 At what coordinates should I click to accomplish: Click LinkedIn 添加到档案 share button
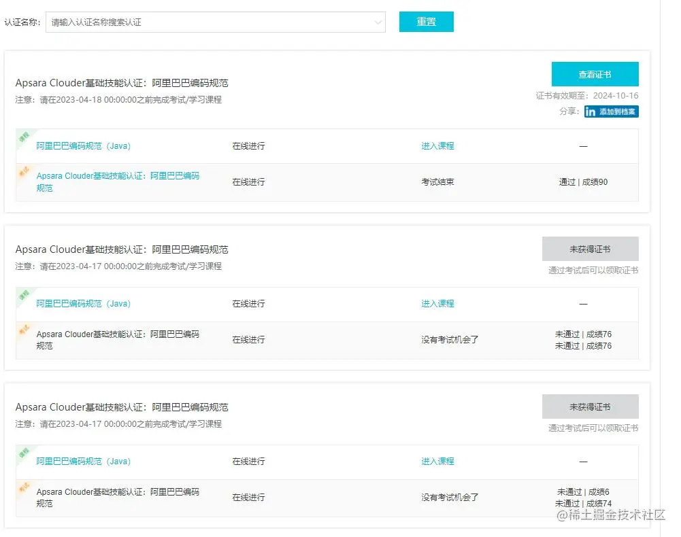(x=611, y=111)
